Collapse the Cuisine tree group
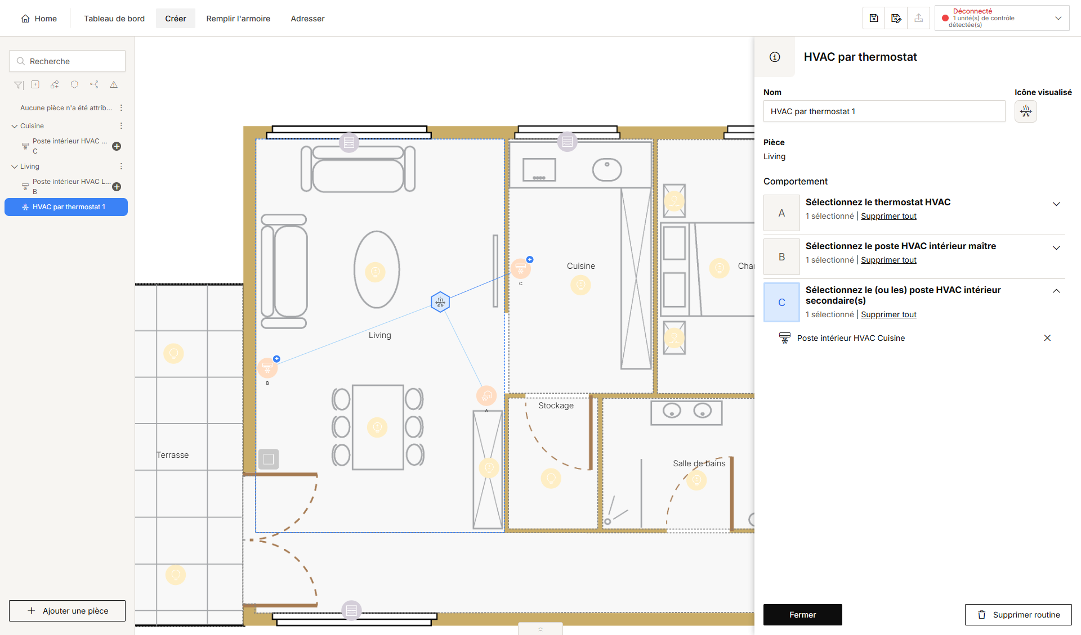Viewport: 1081px width, 635px height. [15, 126]
